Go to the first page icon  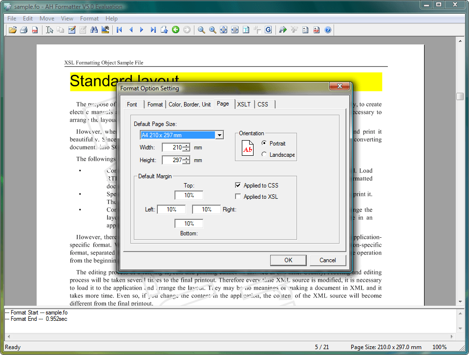pyautogui.click(x=119, y=30)
